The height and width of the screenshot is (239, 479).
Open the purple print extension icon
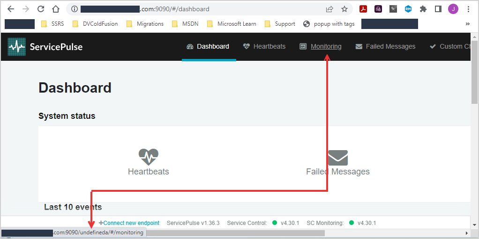378,9
